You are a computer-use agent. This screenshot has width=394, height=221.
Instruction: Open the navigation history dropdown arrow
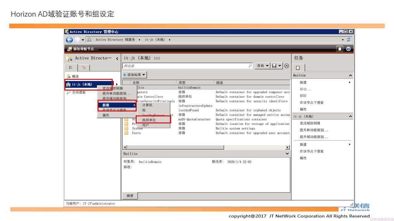[x=83, y=40]
